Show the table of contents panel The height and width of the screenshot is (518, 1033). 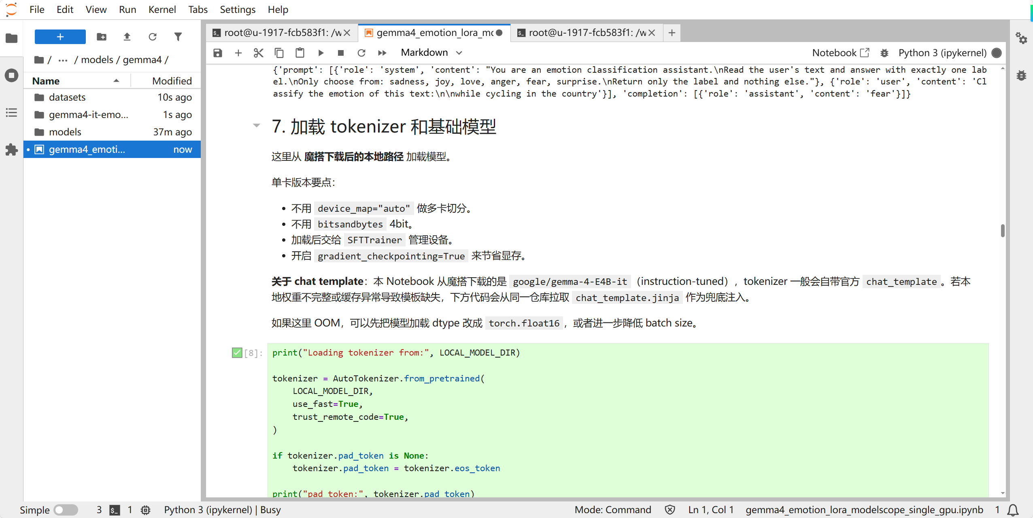point(11,112)
